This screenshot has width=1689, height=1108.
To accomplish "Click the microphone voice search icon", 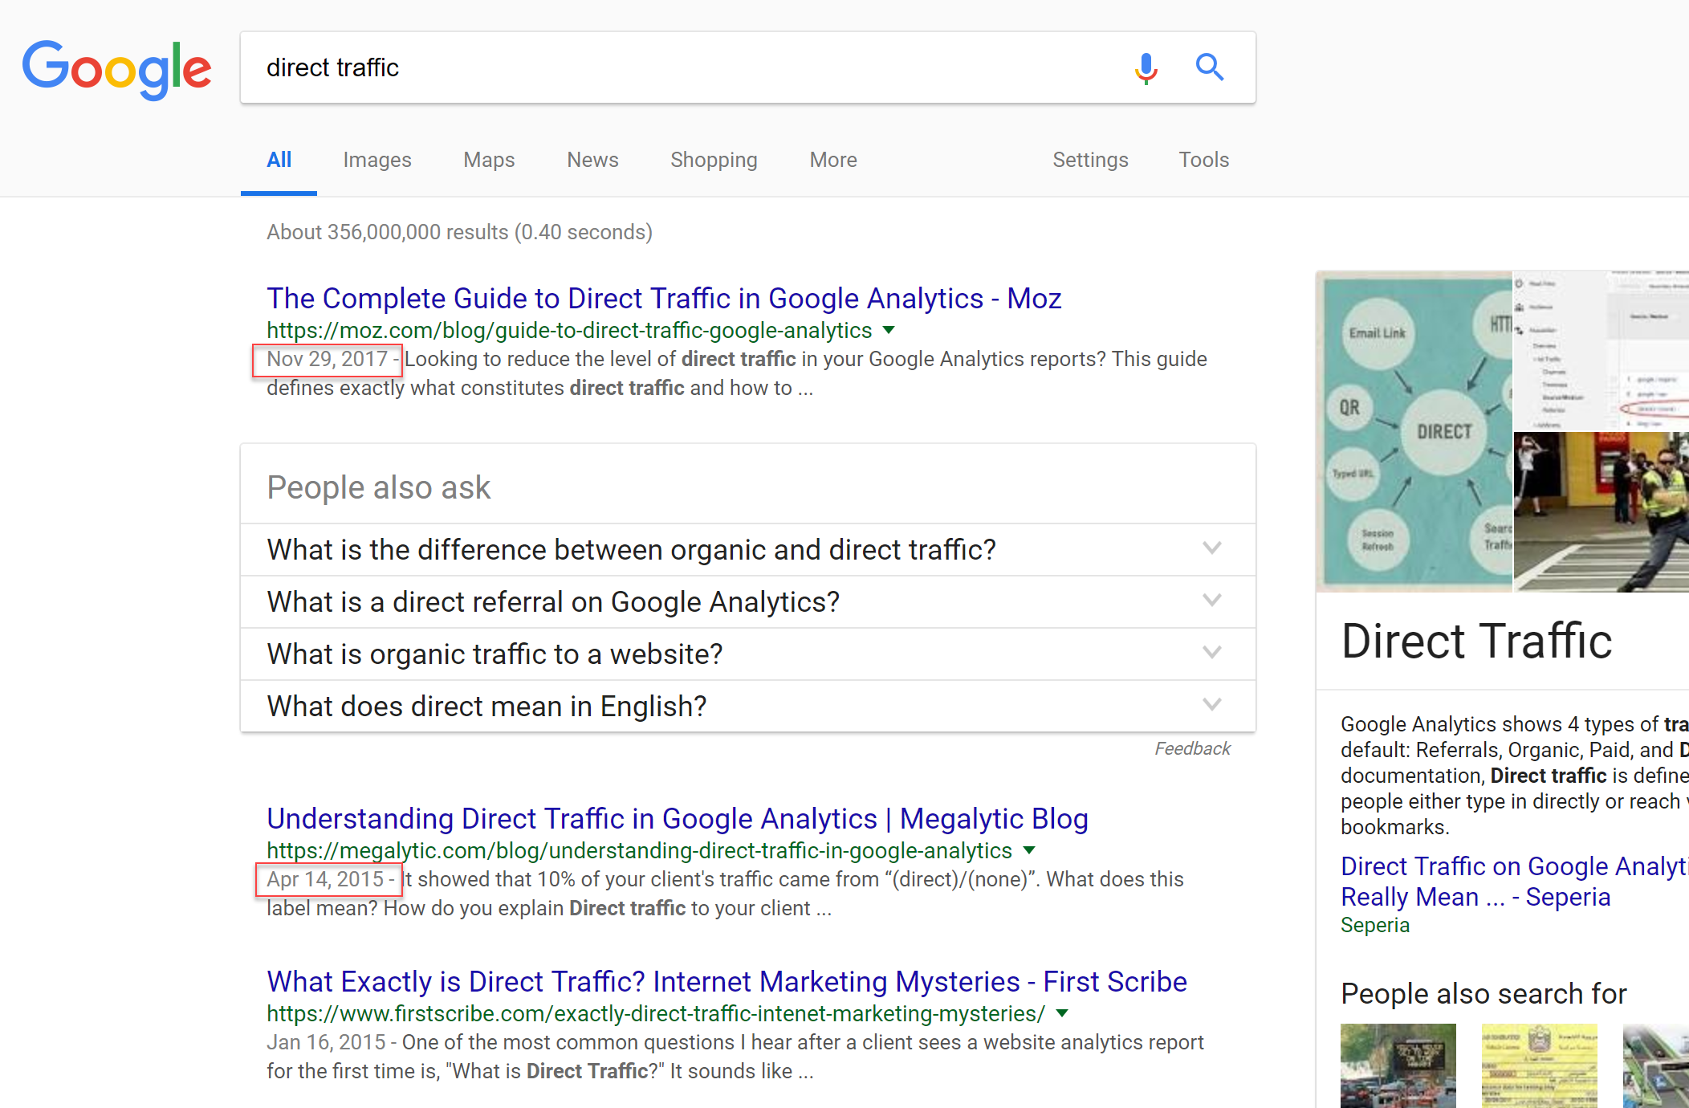I will click(x=1146, y=68).
